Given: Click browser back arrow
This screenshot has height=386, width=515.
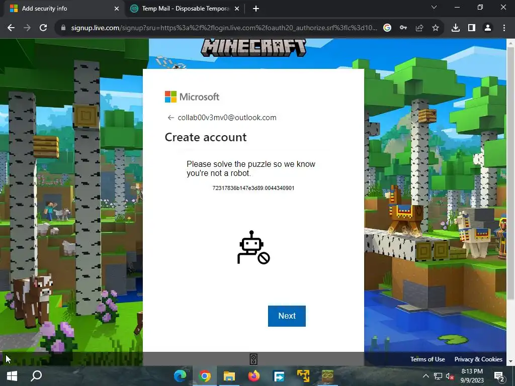Looking at the screenshot, I should click(x=11, y=28).
